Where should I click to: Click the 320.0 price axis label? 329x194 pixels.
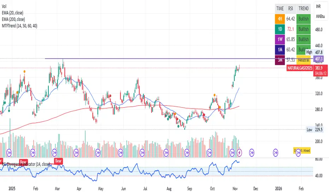(x=319, y=93)
